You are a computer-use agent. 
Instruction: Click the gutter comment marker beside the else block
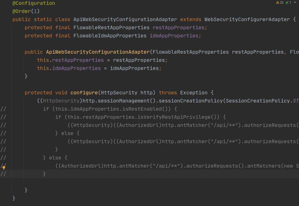pos(4,157)
